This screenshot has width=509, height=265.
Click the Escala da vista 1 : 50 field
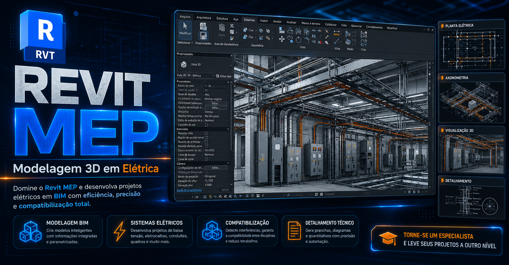pos(216,86)
